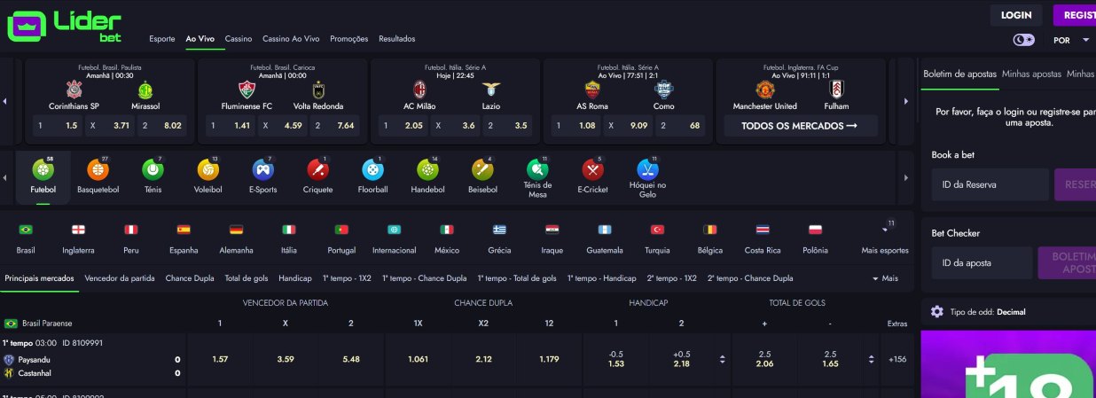Toggle the dark mode switch

[x=1023, y=40]
